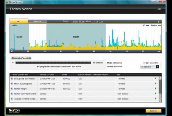Run Norton Community Watch play icon
This screenshot has height=116, width=172.
click(12, 94)
